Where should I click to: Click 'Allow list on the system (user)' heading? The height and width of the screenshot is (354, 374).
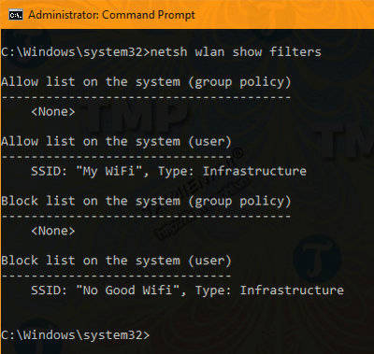coord(116,142)
